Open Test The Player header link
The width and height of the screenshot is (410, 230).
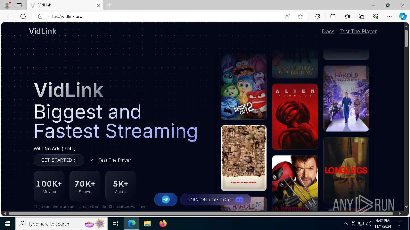point(358,31)
